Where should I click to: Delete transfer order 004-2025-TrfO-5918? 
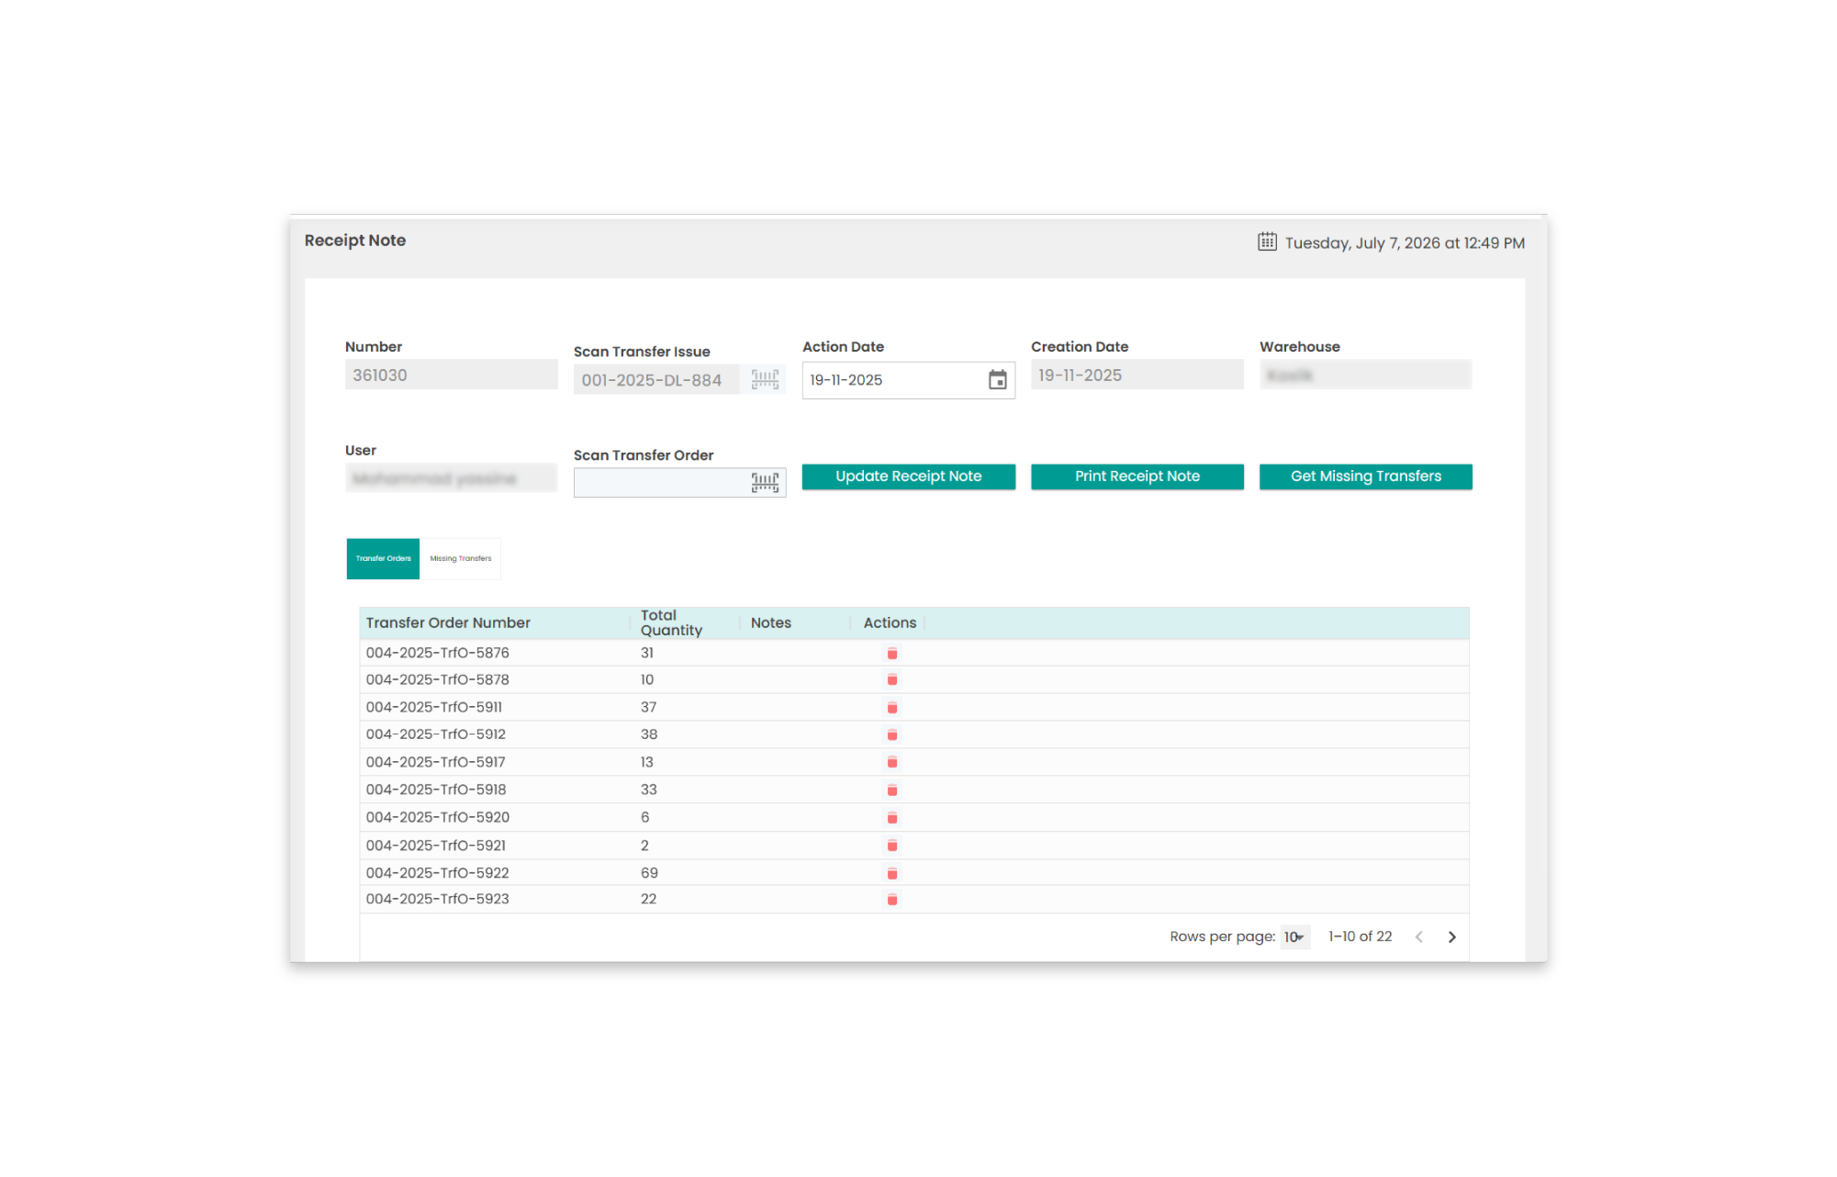click(x=891, y=790)
